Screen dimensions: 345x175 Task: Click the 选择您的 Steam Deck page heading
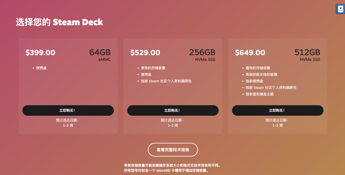point(59,22)
